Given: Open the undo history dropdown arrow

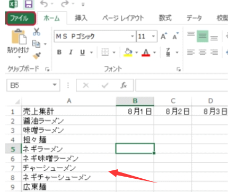Looking at the screenshot, I should click(52, 4).
